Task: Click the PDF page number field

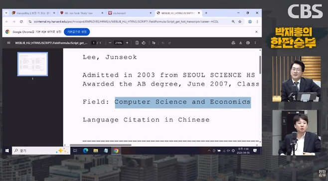Action: point(94,43)
